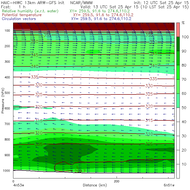Select the blue XY coordinates line
Viewport: 190px width, 190px height.
point(101,19)
